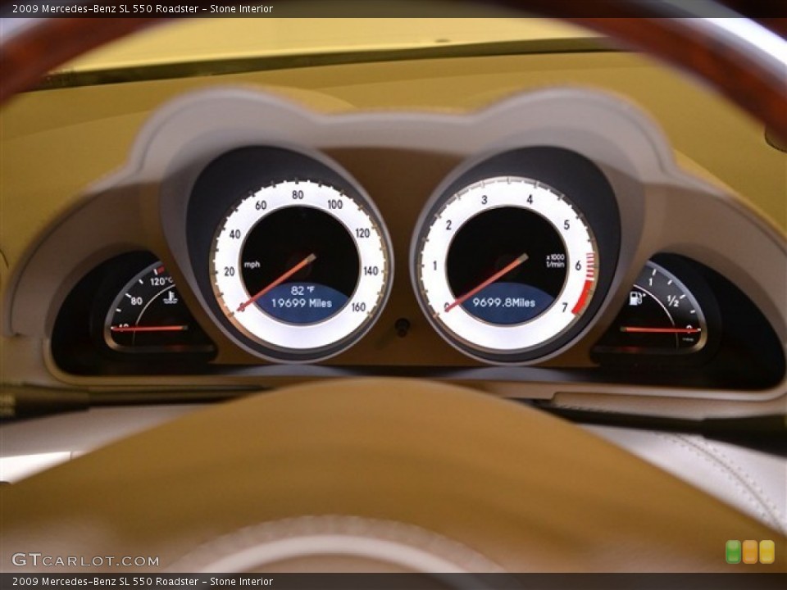Click the "82 °F" outside temperature reading

(303, 290)
